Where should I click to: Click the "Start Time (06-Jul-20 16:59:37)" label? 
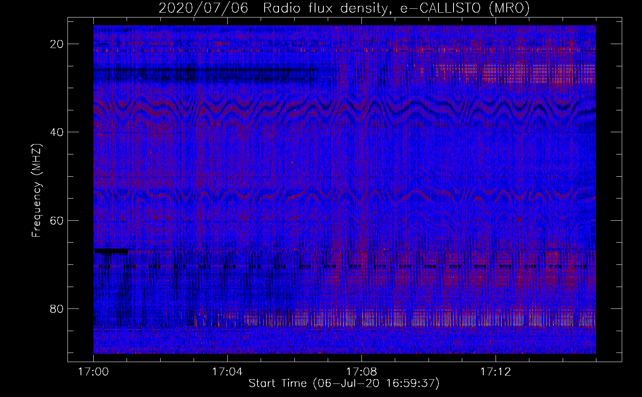(x=344, y=384)
